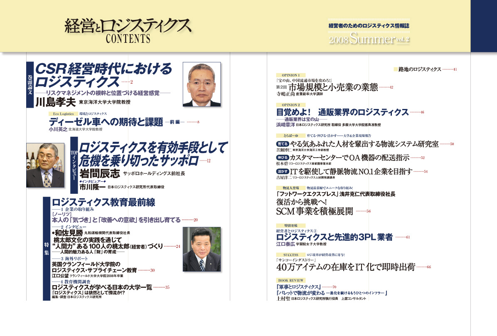Screen dimensions: 497x336
Task: Select the 経営者のためのロジスティクス情報誌 tagline
Action: [x=369, y=26]
